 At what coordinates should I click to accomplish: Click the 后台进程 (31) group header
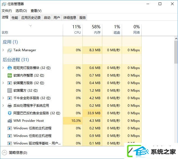(x=16, y=60)
